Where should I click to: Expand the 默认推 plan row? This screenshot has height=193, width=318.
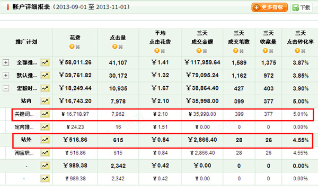(x=6, y=75)
